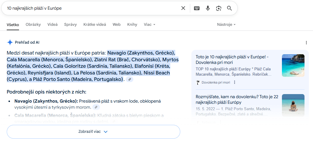Open search by image camera icon

(219, 8)
